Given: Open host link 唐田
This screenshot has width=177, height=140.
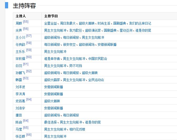Looking at the screenshot, I should pyautogui.click(x=19, y=115).
